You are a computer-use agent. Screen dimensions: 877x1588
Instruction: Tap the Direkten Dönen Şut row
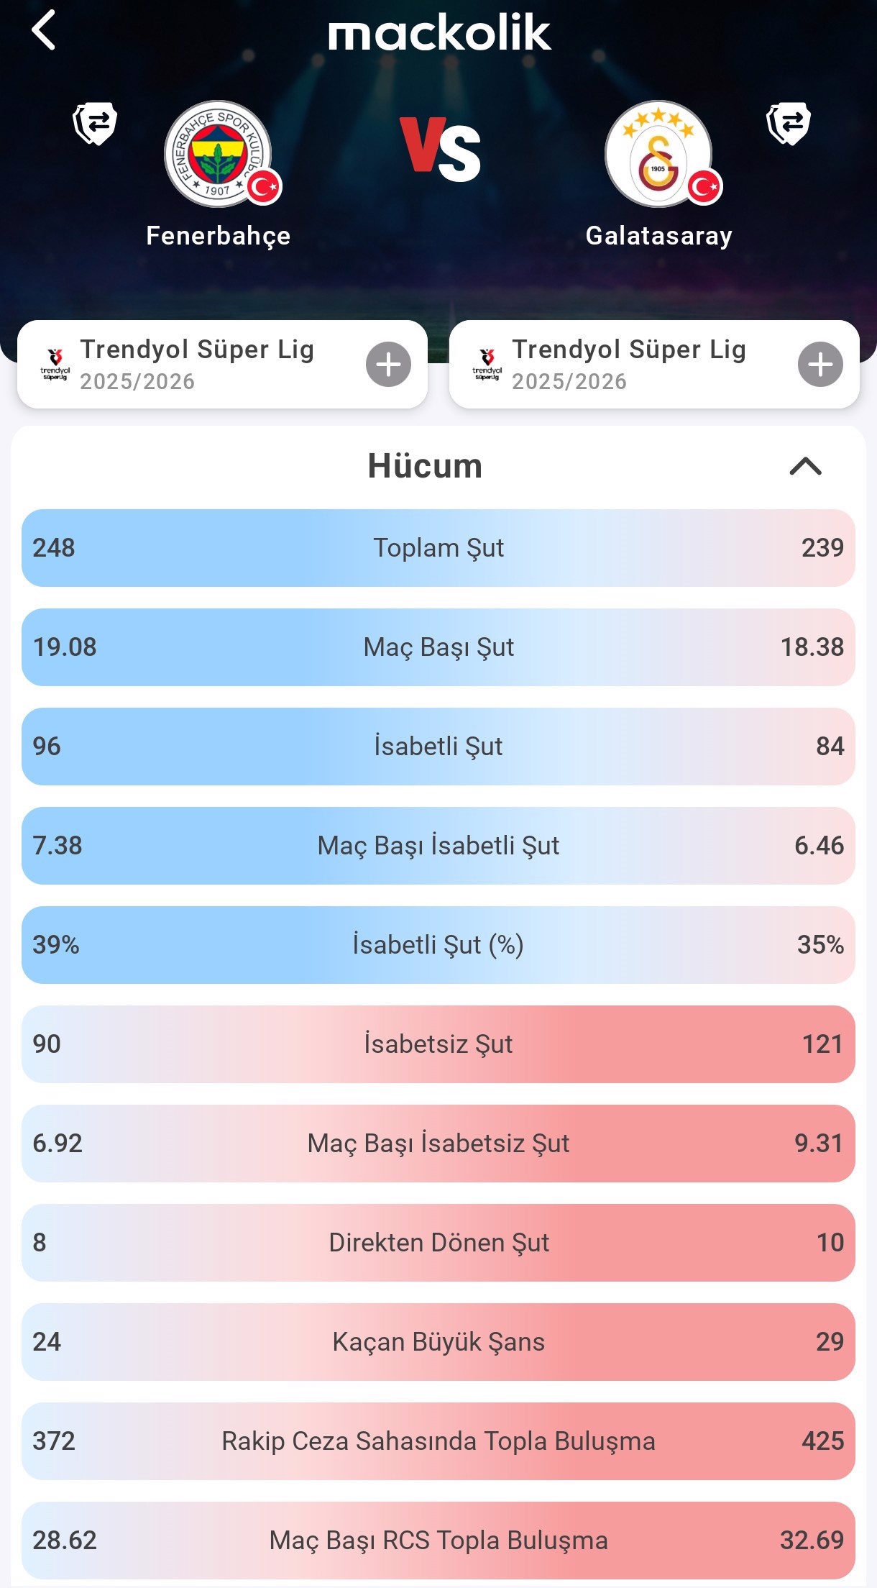(x=439, y=1243)
